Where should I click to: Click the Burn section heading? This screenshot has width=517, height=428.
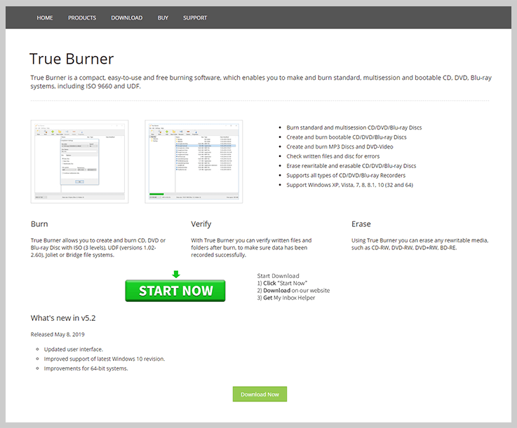[x=39, y=224]
